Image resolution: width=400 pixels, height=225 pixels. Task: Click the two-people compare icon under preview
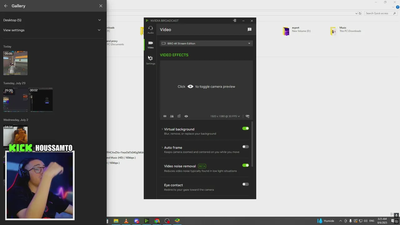(172, 116)
